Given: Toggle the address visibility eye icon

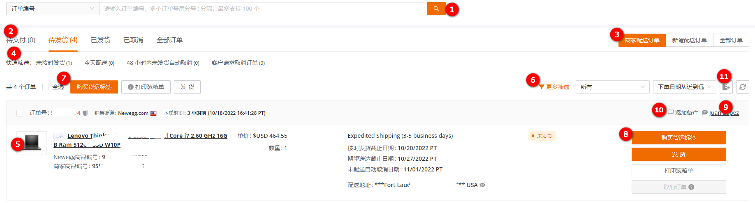Looking at the screenshot, I should click(482, 185).
